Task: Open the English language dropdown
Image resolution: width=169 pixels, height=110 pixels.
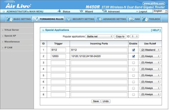Action: (160, 11)
